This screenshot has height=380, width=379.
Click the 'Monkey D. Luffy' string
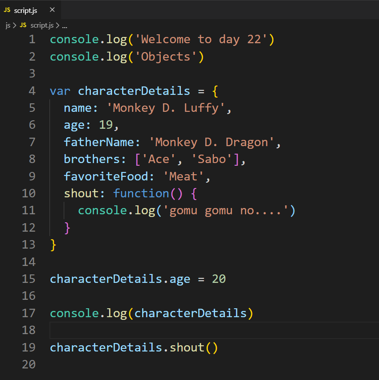pyautogui.click(x=166, y=108)
